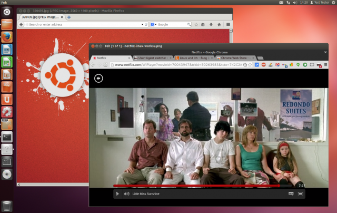Image resolution: width=337 pixels, height=213 pixels.
Task: Click Firefox horizontal scrollbar left arrow
Action: click(x=18, y=185)
